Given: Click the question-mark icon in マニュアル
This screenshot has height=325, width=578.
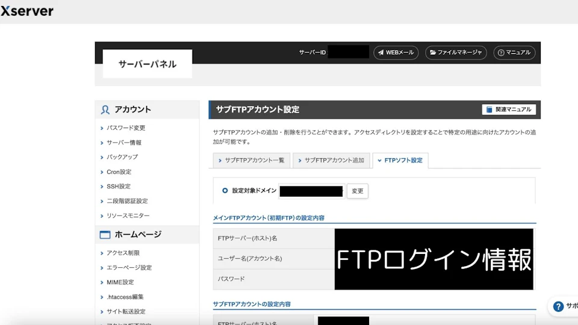Looking at the screenshot, I should [501, 53].
